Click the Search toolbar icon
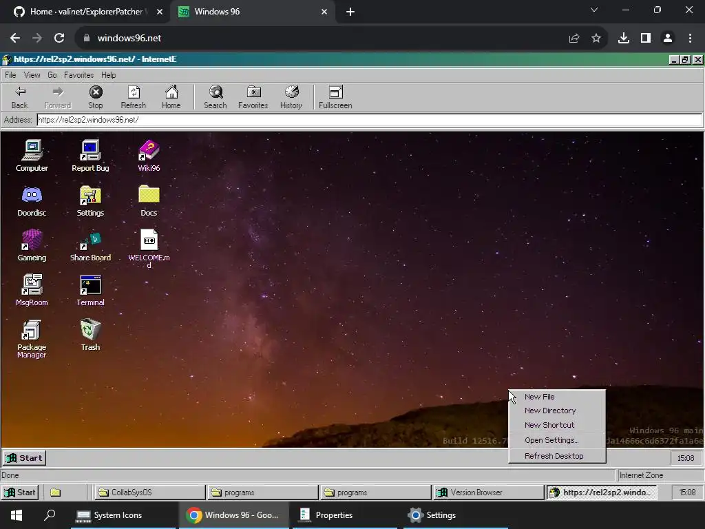 (x=215, y=97)
